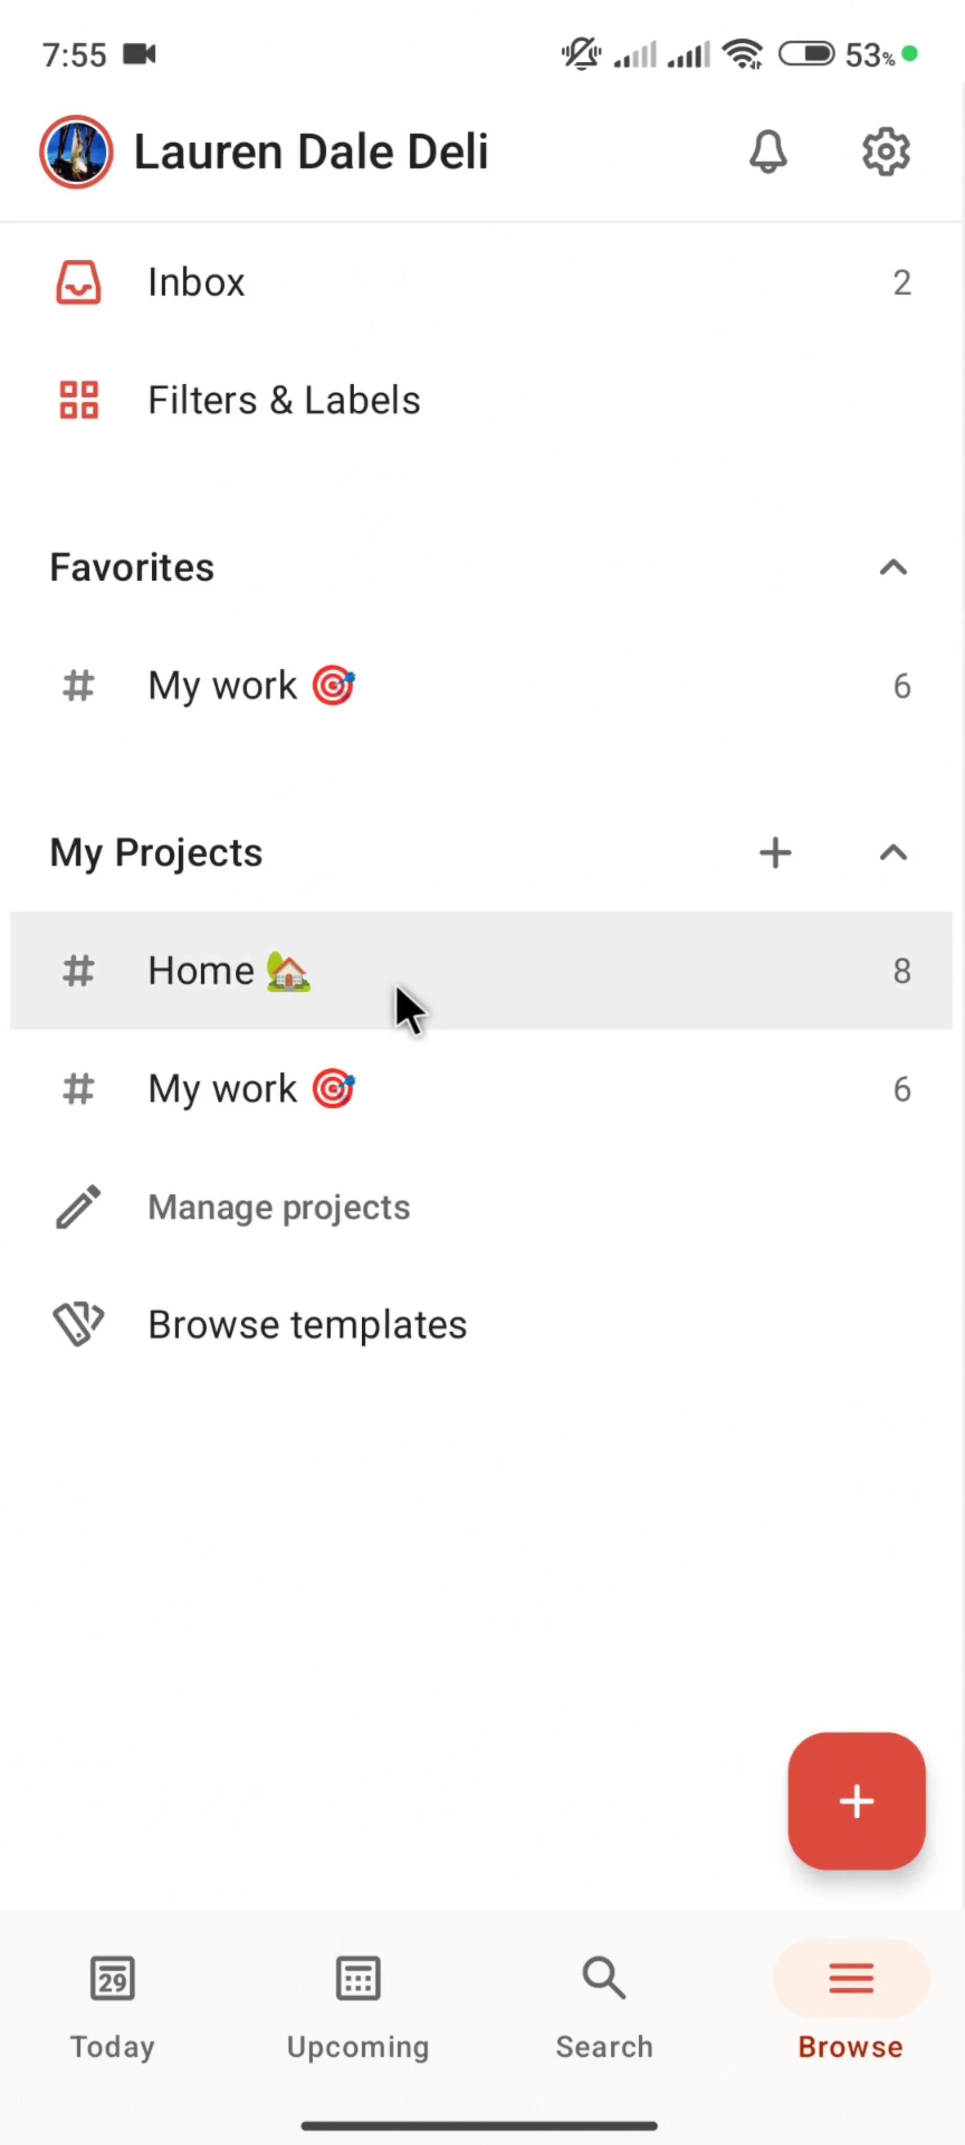Collapse the My Projects section
Image resolution: width=965 pixels, height=2145 pixels.
(893, 853)
